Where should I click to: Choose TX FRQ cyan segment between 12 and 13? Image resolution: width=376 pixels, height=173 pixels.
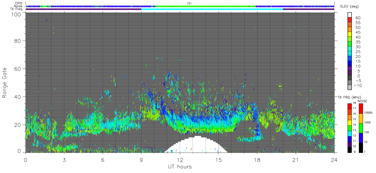[349, 133]
